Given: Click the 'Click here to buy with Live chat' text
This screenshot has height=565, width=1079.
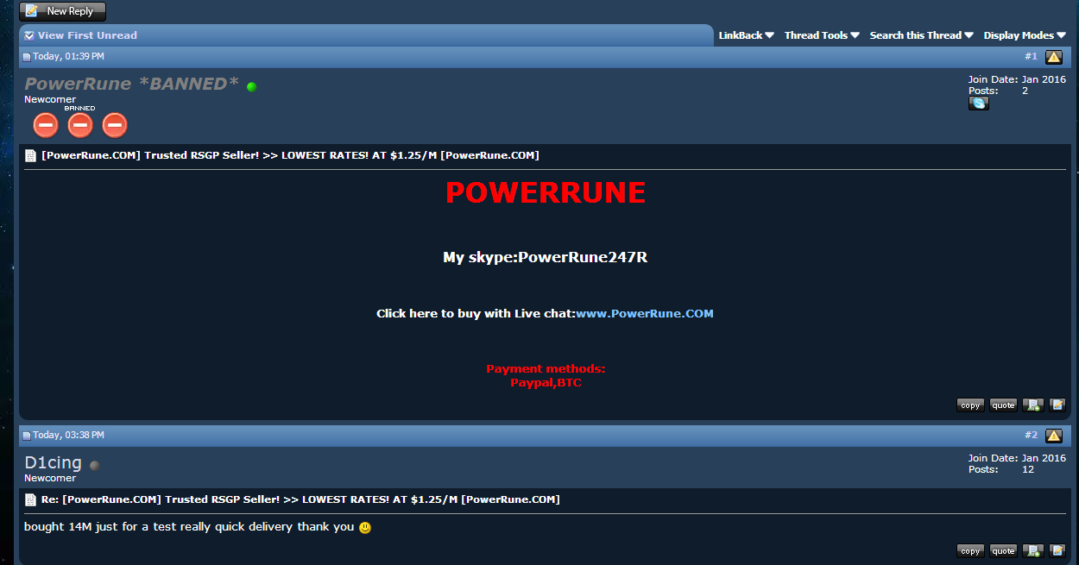Looking at the screenshot, I should point(475,313).
